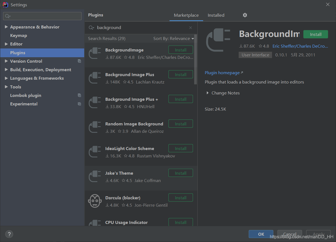
Task: Click the Size: 24.5K text
Action: click(x=215, y=109)
